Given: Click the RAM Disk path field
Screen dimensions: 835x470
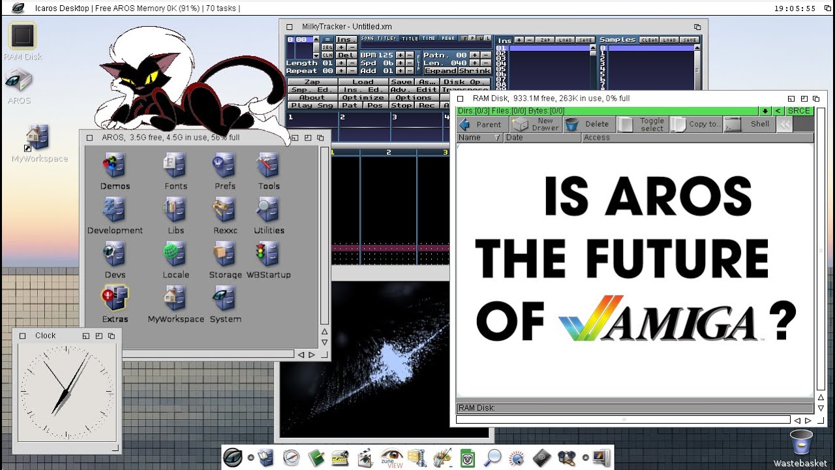Looking at the screenshot, I should point(635,408).
